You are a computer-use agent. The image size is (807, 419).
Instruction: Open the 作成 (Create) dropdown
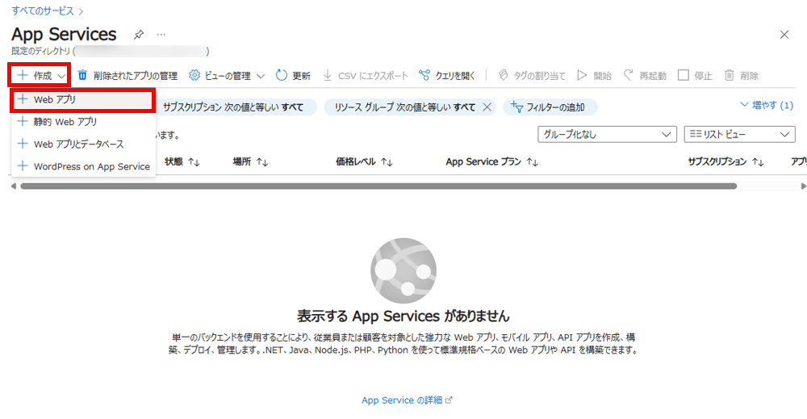point(41,76)
